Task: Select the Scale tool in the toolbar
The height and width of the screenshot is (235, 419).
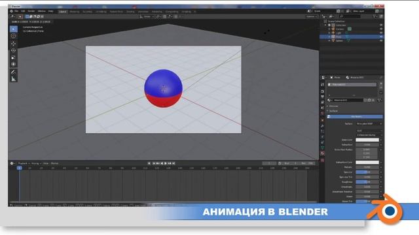Action: coord(13,57)
